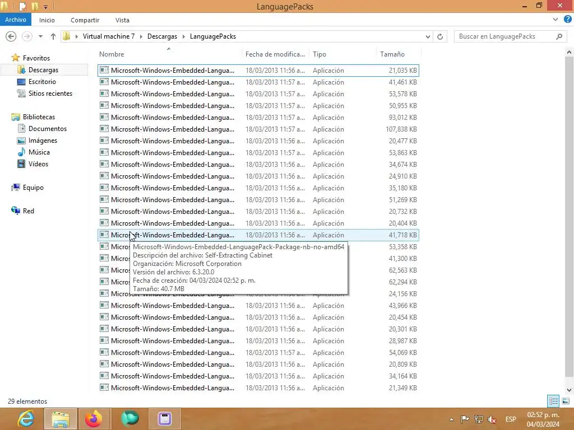The image size is (574, 430).
Task: Click LanguagePacks in the address breadcrumb
Action: click(x=212, y=36)
